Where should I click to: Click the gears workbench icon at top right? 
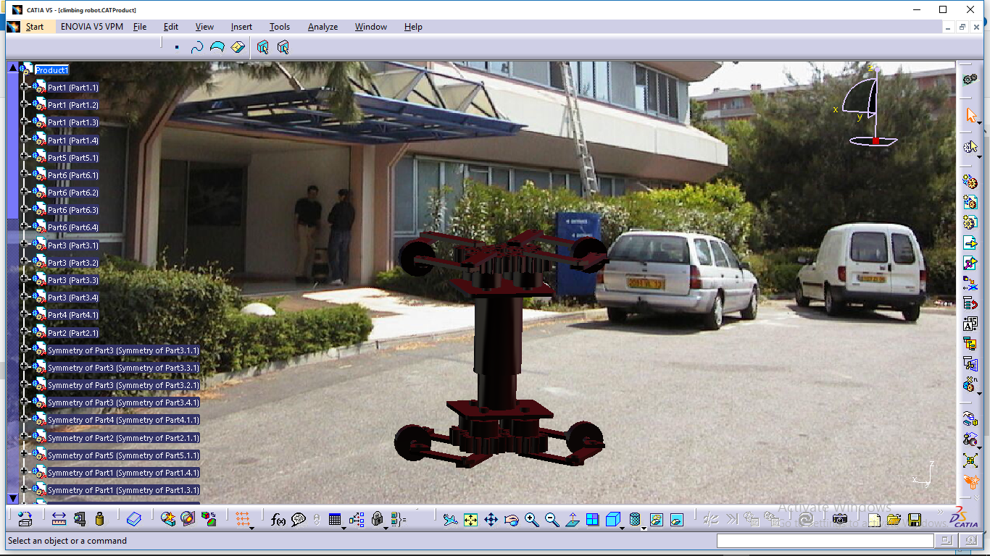[x=970, y=79]
